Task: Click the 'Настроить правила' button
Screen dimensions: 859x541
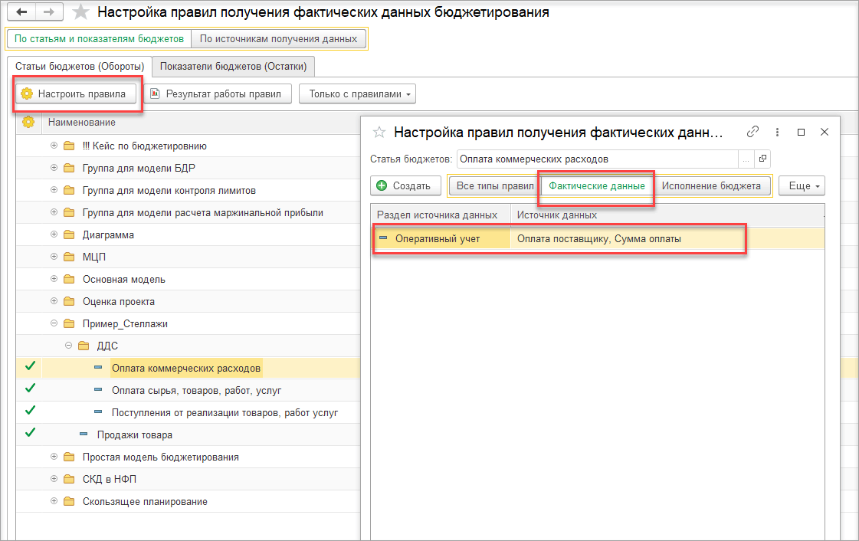Action: pyautogui.click(x=77, y=94)
